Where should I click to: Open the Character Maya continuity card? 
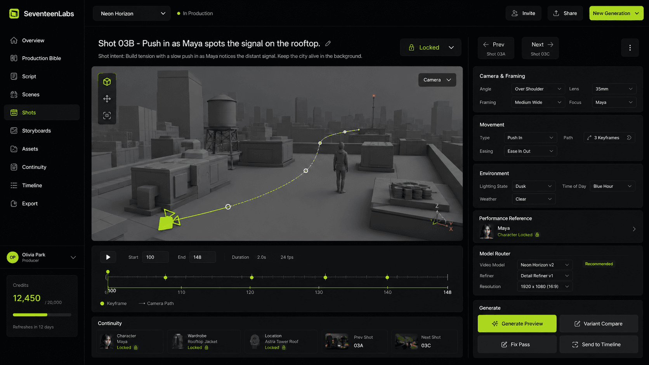pos(130,341)
